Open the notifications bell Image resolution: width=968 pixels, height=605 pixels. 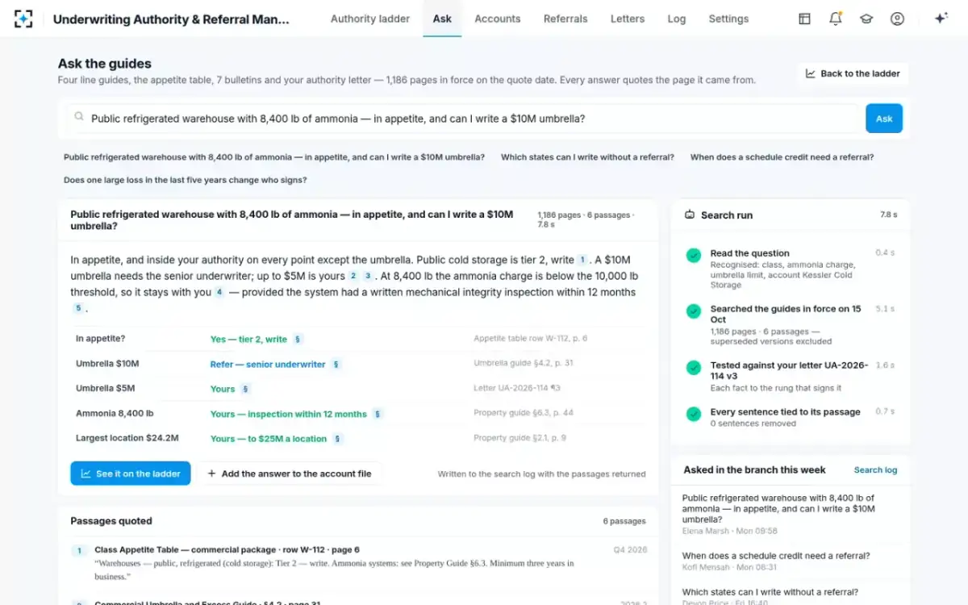[x=835, y=19]
